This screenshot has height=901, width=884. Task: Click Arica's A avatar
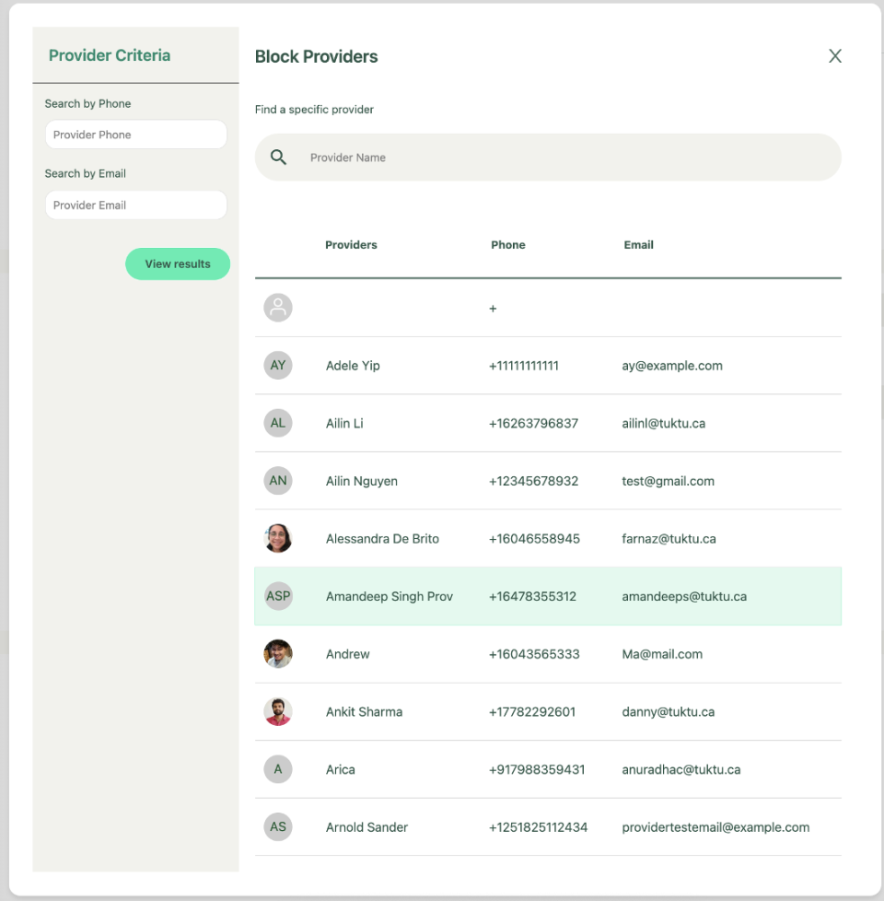coord(278,769)
